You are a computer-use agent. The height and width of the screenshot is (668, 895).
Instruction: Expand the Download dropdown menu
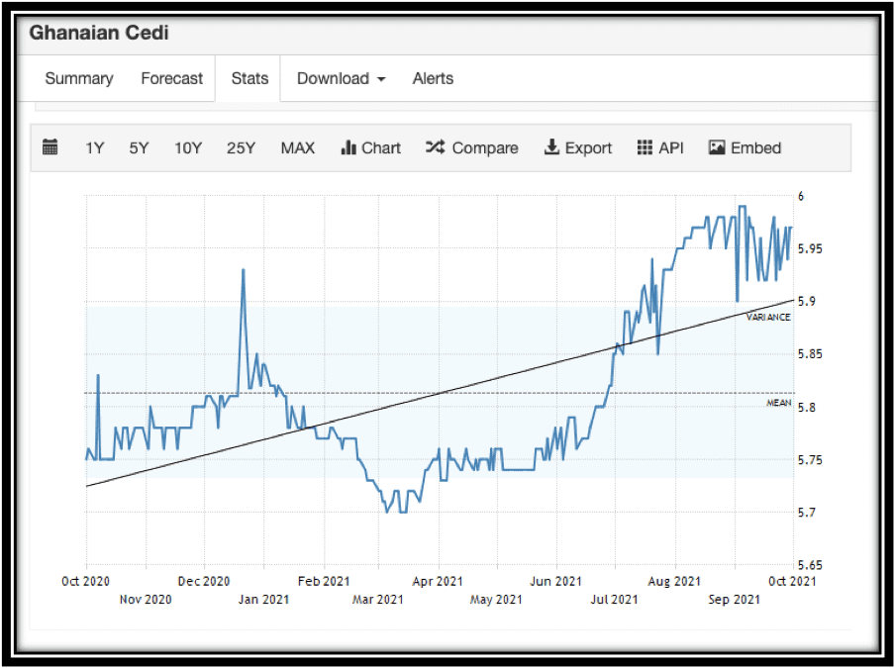[x=341, y=79]
